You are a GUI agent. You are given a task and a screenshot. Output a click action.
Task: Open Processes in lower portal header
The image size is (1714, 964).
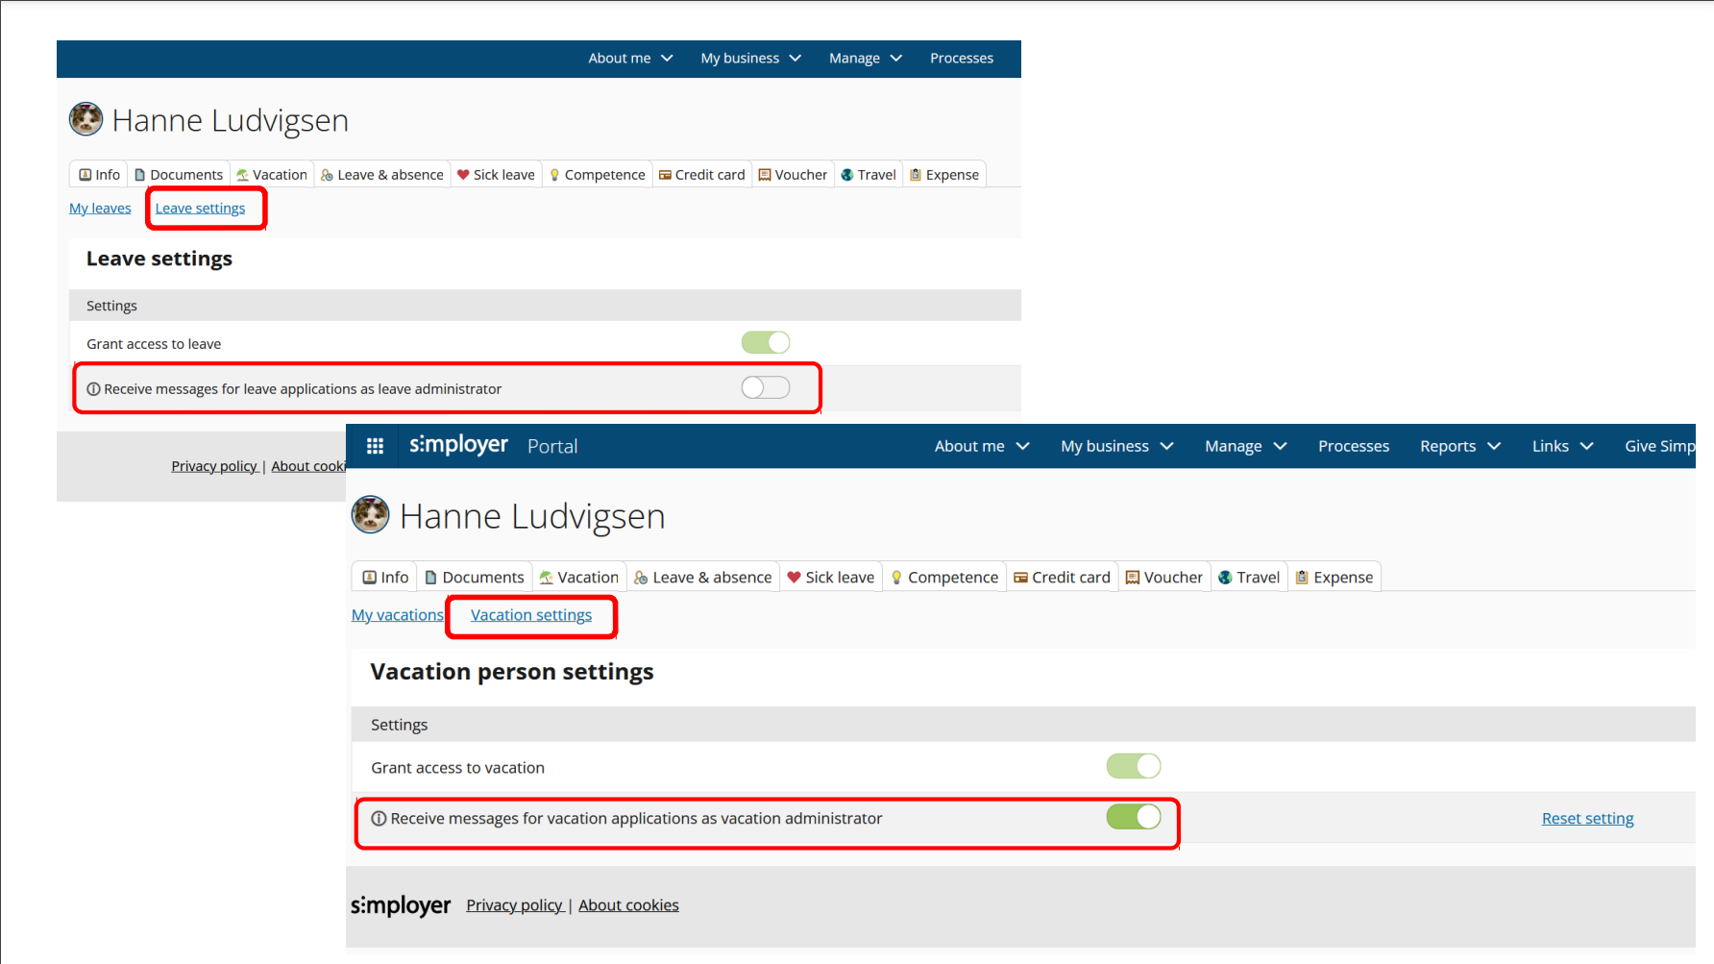click(1353, 446)
